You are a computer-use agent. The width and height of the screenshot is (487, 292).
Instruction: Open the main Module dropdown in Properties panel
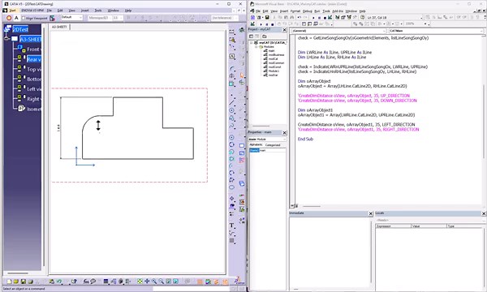tap(267, 139)
